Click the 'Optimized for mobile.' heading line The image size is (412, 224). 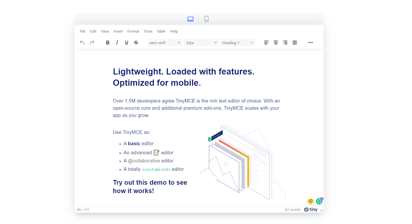[157, 83]
